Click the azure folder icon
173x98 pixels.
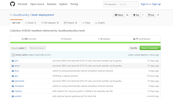[x=13, y=66]
